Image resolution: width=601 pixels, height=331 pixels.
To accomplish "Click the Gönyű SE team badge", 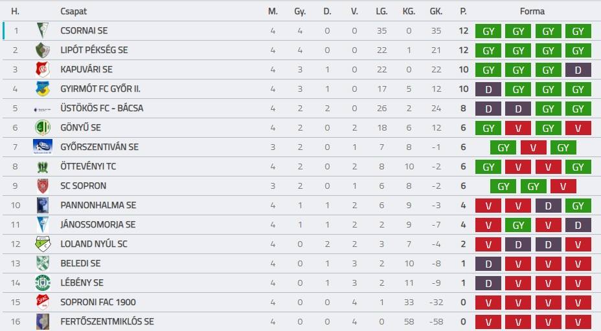I will 43,127.
